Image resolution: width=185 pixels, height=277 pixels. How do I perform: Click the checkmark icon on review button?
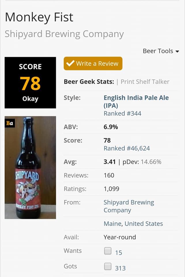coord(70,63)
